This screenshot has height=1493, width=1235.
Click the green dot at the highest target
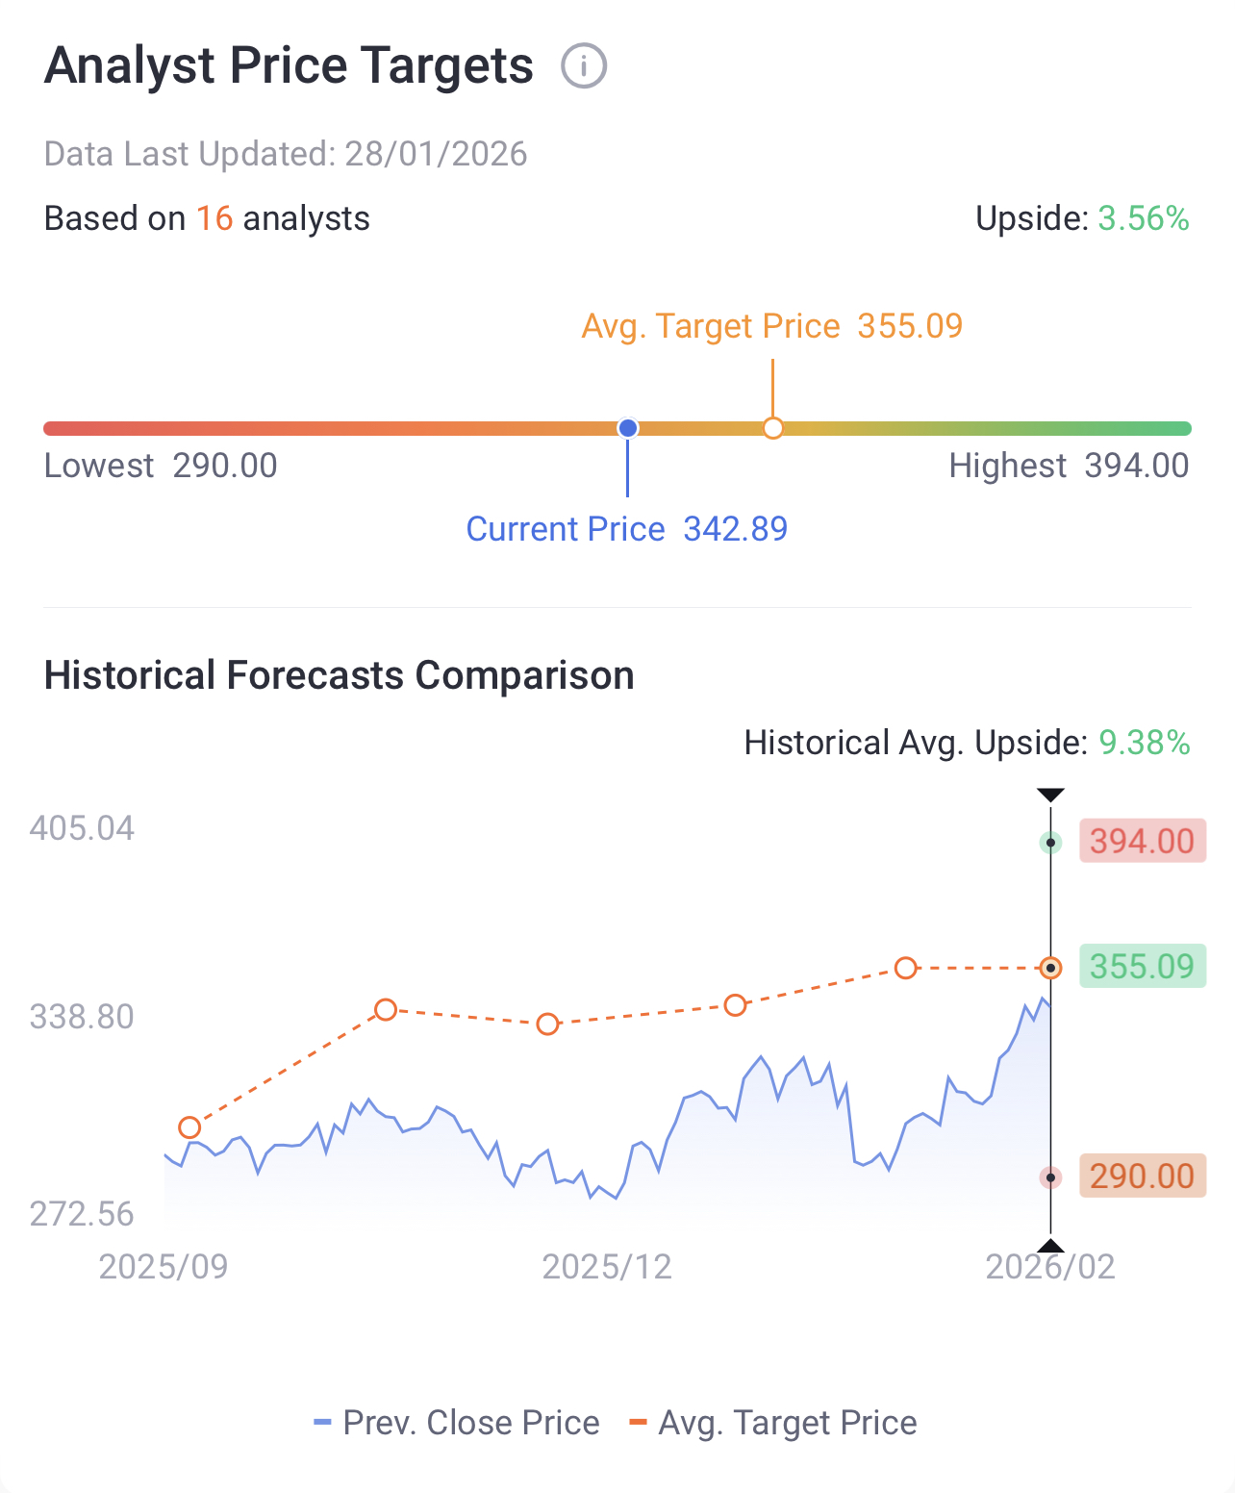coord(1050,843)
